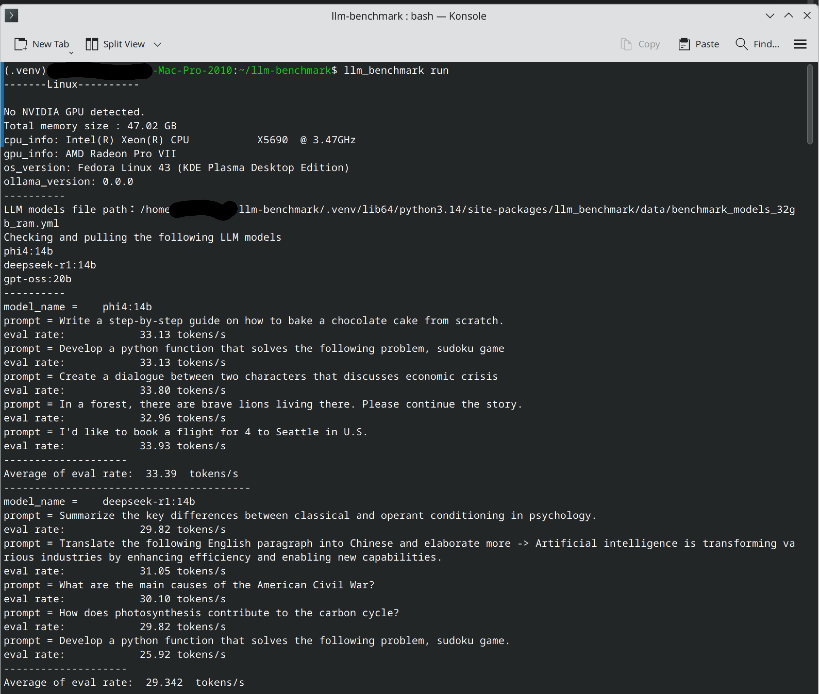Maximize the Konsole window
Screen dimensions: 819x694
point(789,16)
